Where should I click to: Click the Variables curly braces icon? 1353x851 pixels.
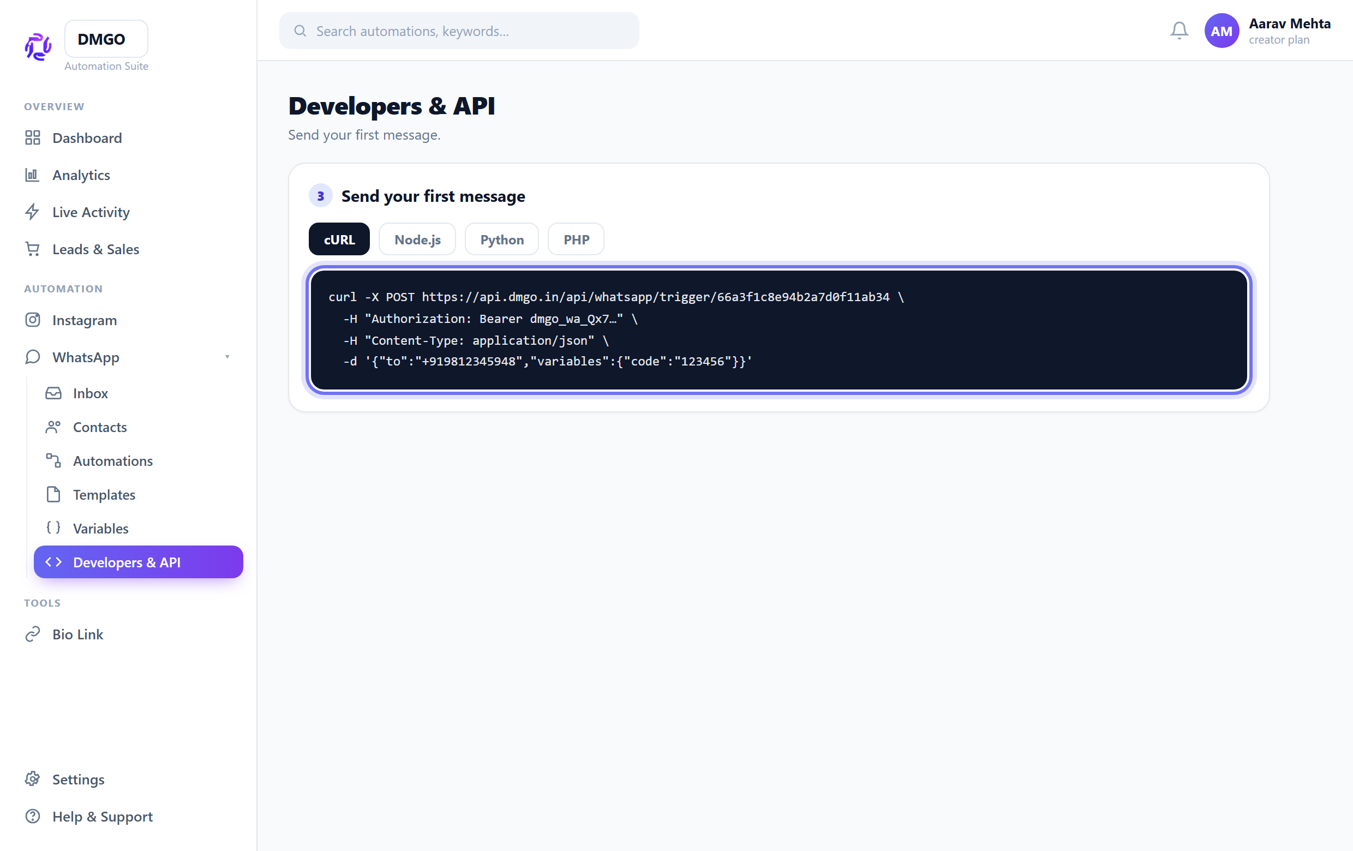pos(53,528)
